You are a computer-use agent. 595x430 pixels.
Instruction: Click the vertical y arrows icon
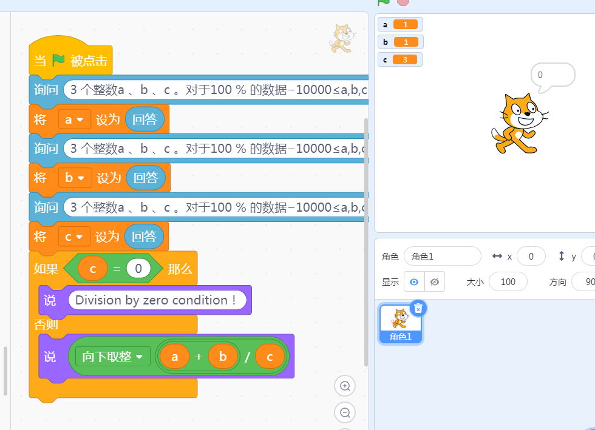tap(561, 257)
